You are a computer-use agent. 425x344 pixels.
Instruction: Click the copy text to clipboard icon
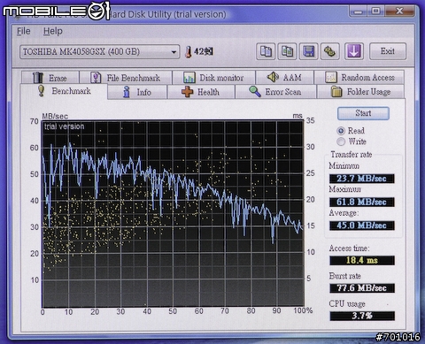[266, 51]
